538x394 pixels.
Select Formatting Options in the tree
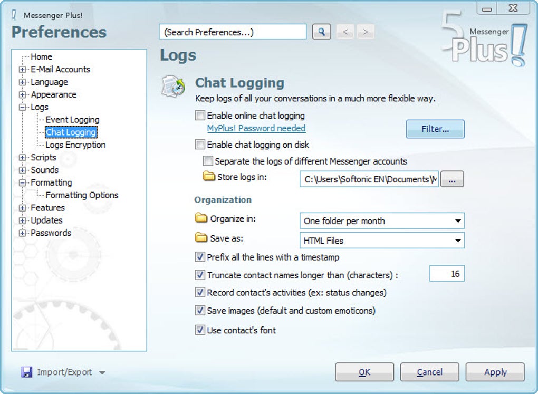[x=82, y=195]
